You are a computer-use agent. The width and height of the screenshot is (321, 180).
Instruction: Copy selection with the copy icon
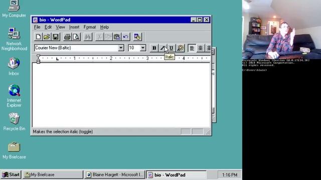coord(108,37)
